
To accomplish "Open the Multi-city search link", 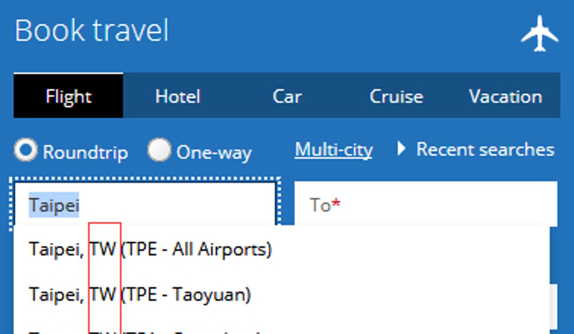I will (334, 150).
